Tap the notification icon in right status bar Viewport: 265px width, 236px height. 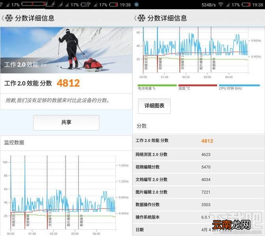click(x=136, y=5)
